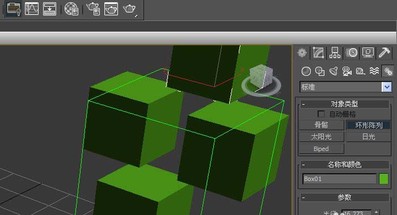Collapse the 参数 rollout
The height and width of the screenshot is (215, 397).
coord(345,197)
